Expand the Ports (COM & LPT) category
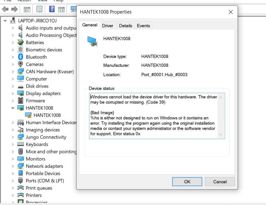 13,180
